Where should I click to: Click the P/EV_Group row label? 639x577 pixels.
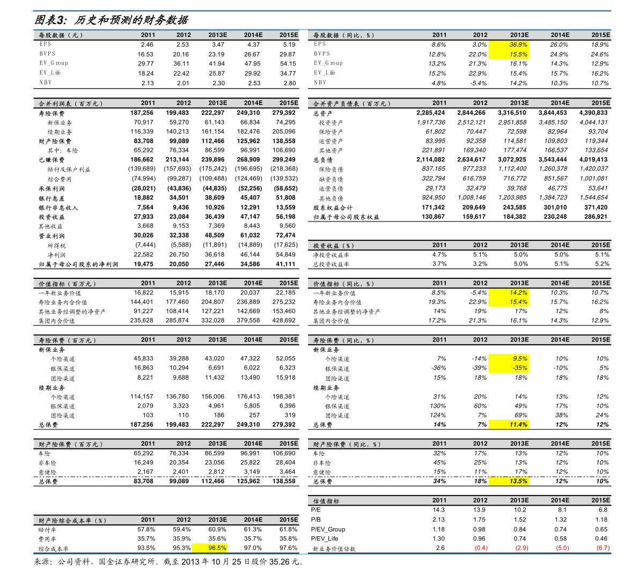[328, 529]
